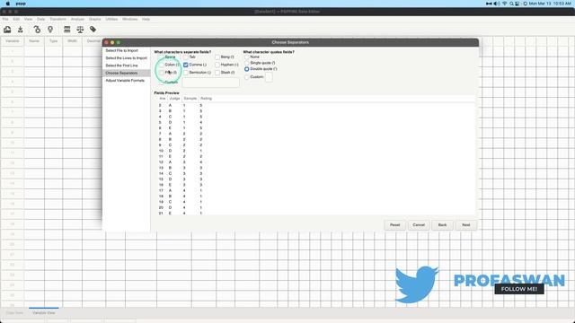575x323 pixels.
Task: Open the Edit menu
Action: [16, 19]
